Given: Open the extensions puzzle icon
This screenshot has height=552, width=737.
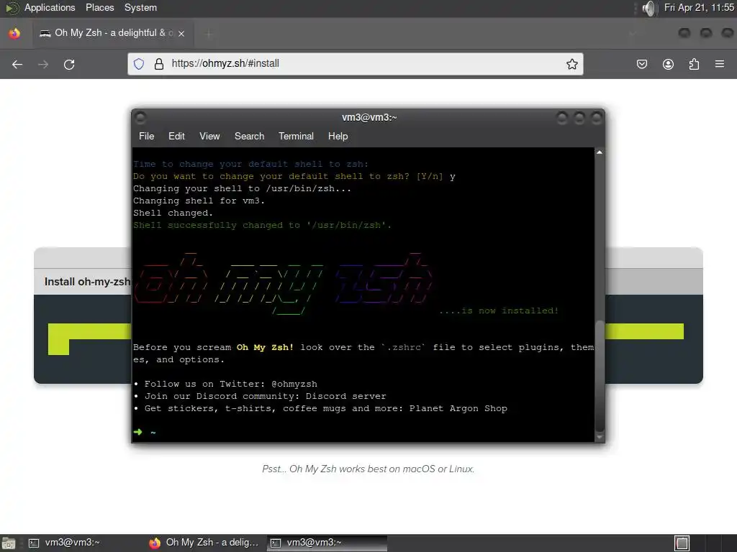Looking at the screenshot, I should tap(694, 64).
